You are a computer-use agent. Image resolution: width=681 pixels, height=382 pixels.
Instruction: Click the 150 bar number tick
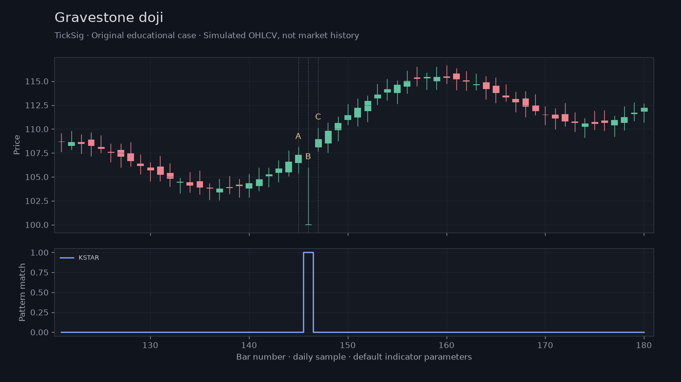coord(348,345)
